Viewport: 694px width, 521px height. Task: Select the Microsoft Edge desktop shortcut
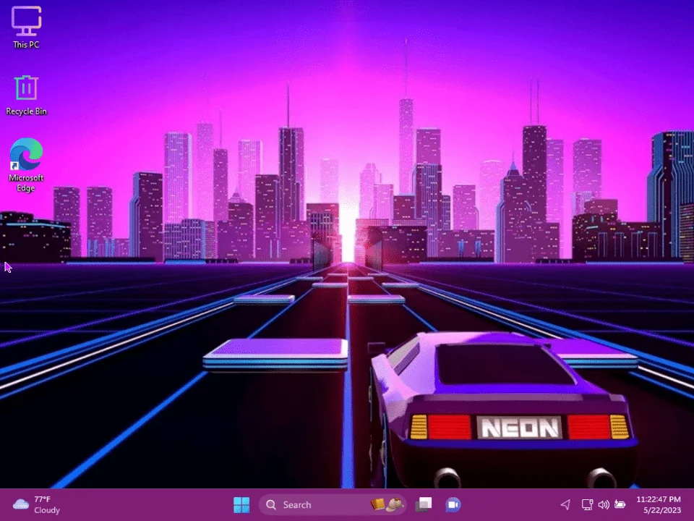point(26,165)
